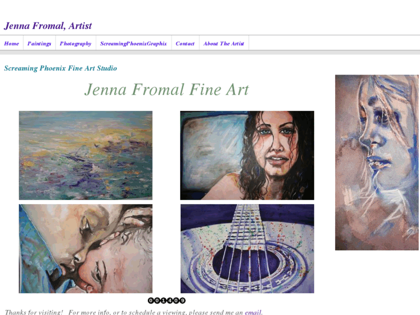Open the curly-haired woman portrait thumbnail
The height and width of the screenshot is (315, 420).
click(247, 155)
